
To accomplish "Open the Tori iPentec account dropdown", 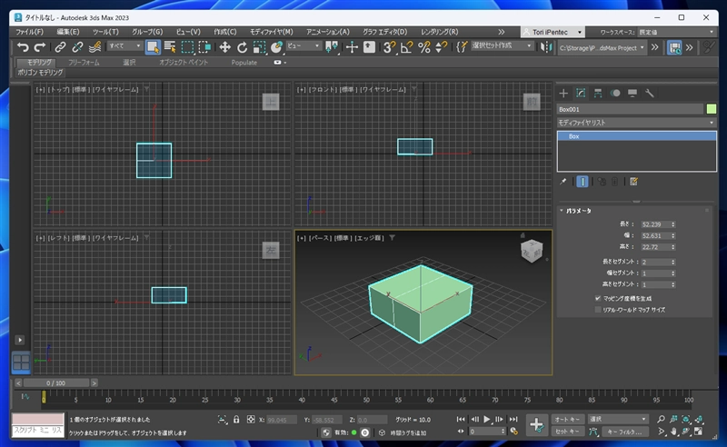I will [x=553, y=32].
